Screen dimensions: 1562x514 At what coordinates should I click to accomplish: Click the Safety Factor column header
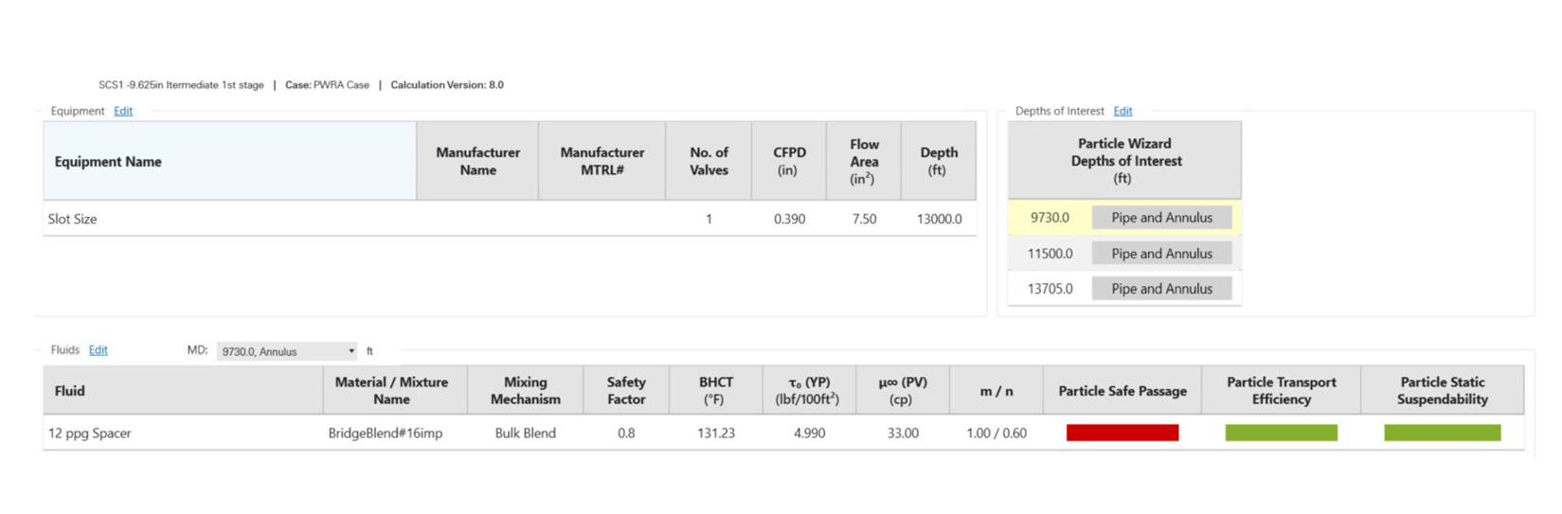(625, 390)
